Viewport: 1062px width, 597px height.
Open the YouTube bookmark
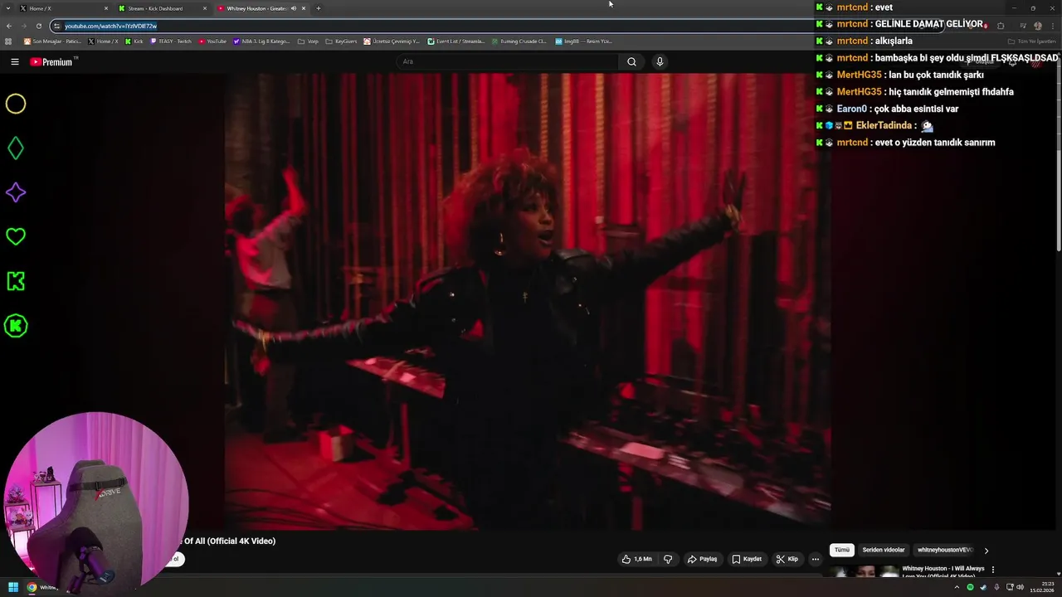(212, 41)
